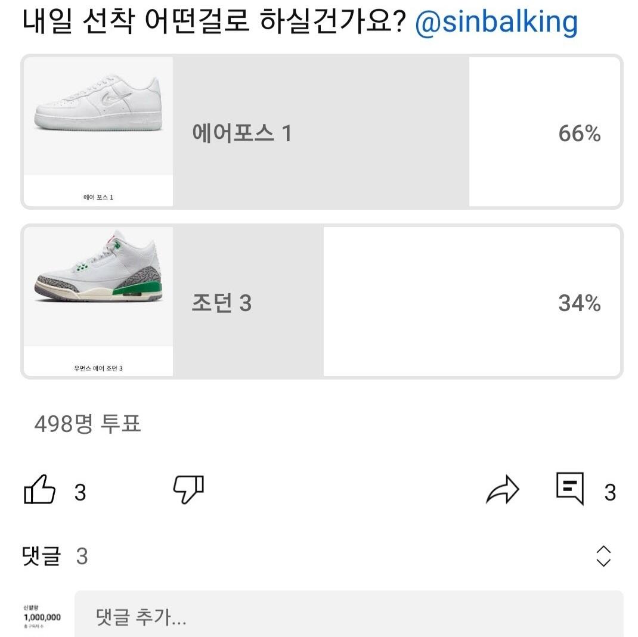Click the 498명 투표 vote count
This screenshot has height=637, width=638.
pyautogui.click(x=88, y=424)
